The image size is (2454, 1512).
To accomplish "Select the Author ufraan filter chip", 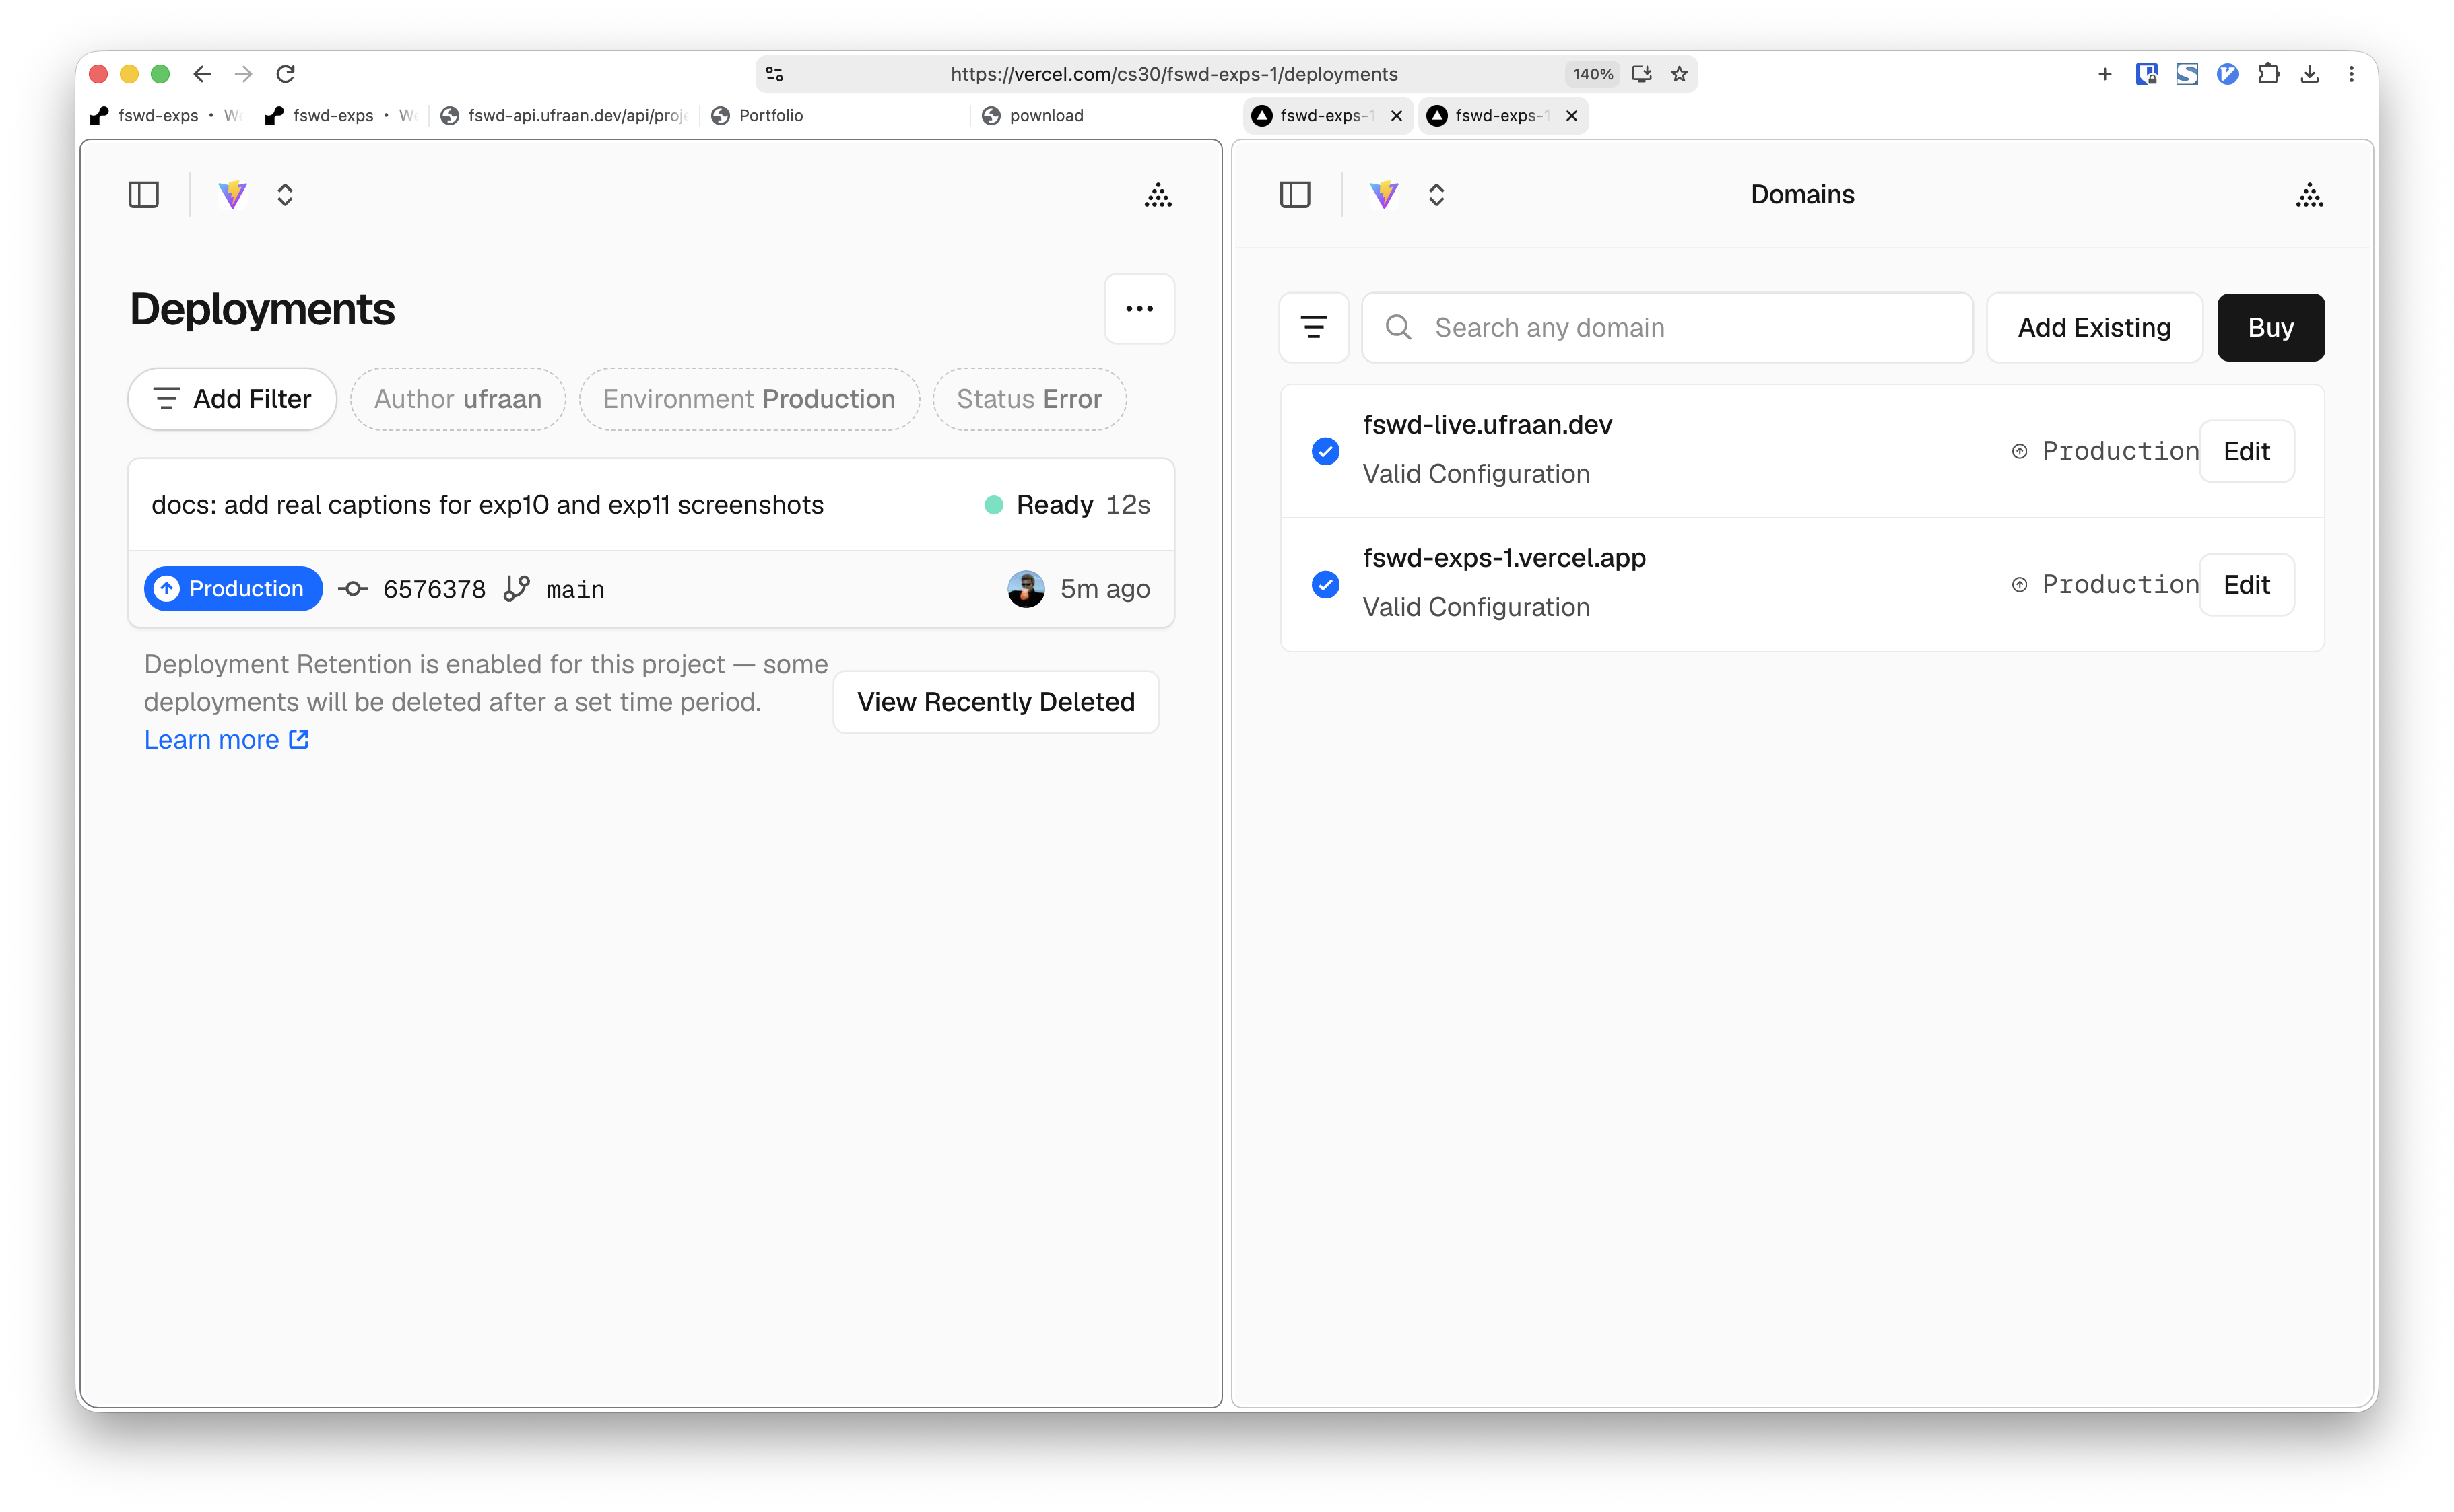I will tap(458, 399).
